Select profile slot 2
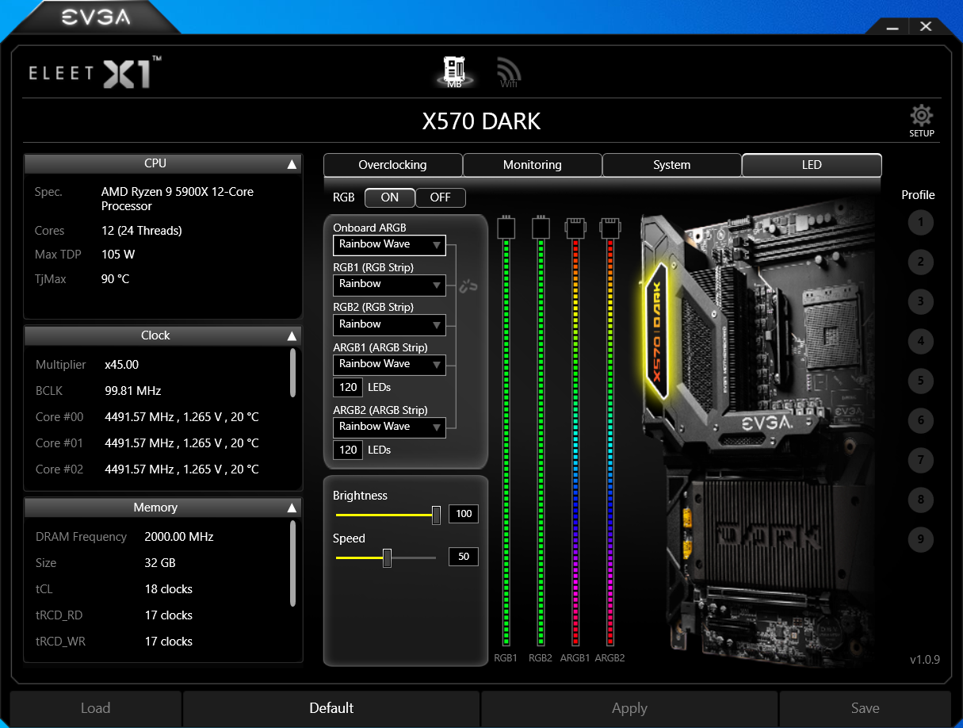This screenshot has width=963, height=728. click(x=920, y=262)
